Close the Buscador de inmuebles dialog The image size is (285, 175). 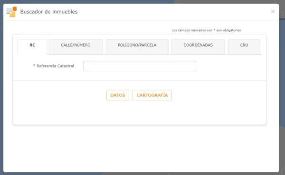coord(273,11)
